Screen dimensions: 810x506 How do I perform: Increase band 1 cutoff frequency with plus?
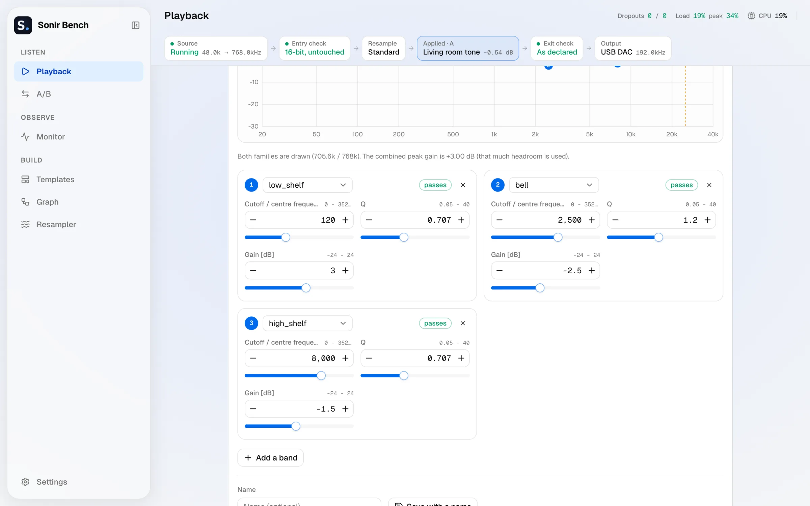[x=345, y=220]
